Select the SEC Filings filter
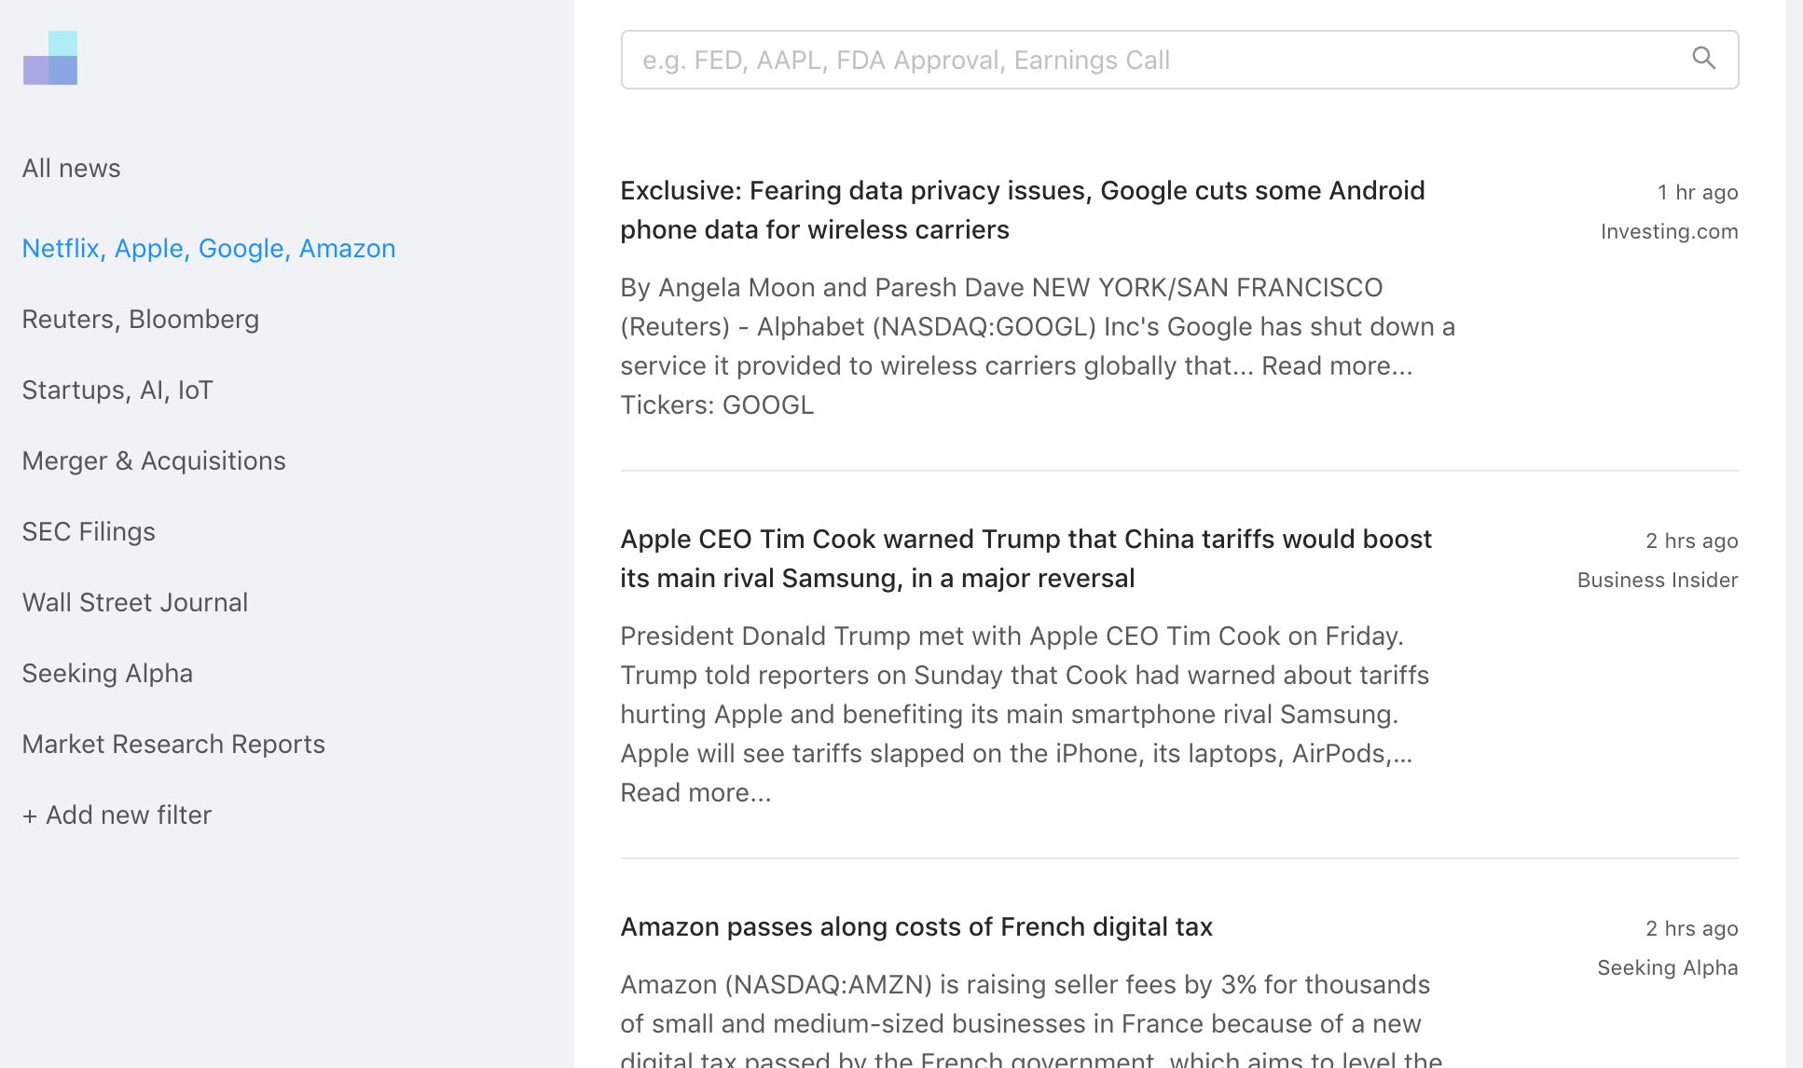 pyautogui.click(x=89, y=532)
